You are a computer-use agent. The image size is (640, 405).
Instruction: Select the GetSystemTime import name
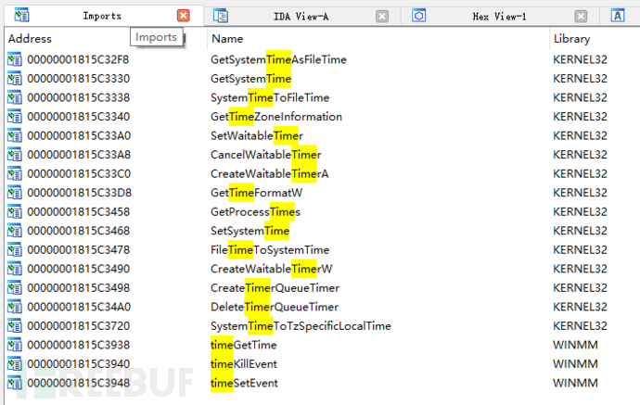click(x=251, y=78)
